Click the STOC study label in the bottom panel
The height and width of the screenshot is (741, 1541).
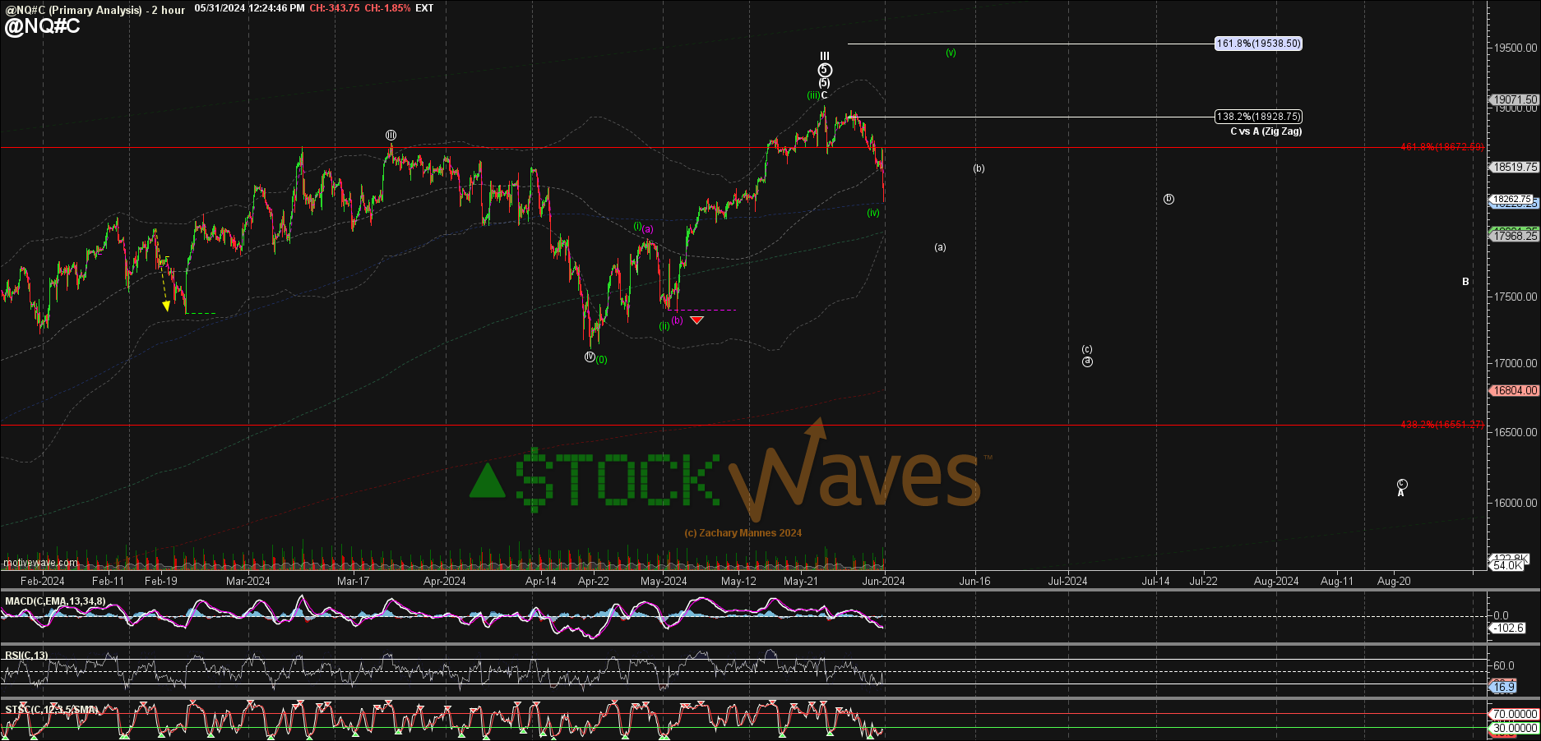point(51,709)
